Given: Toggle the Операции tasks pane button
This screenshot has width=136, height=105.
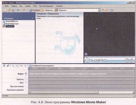Looking at the screenshot, I should pyautogui.click(x=35, y=10).
